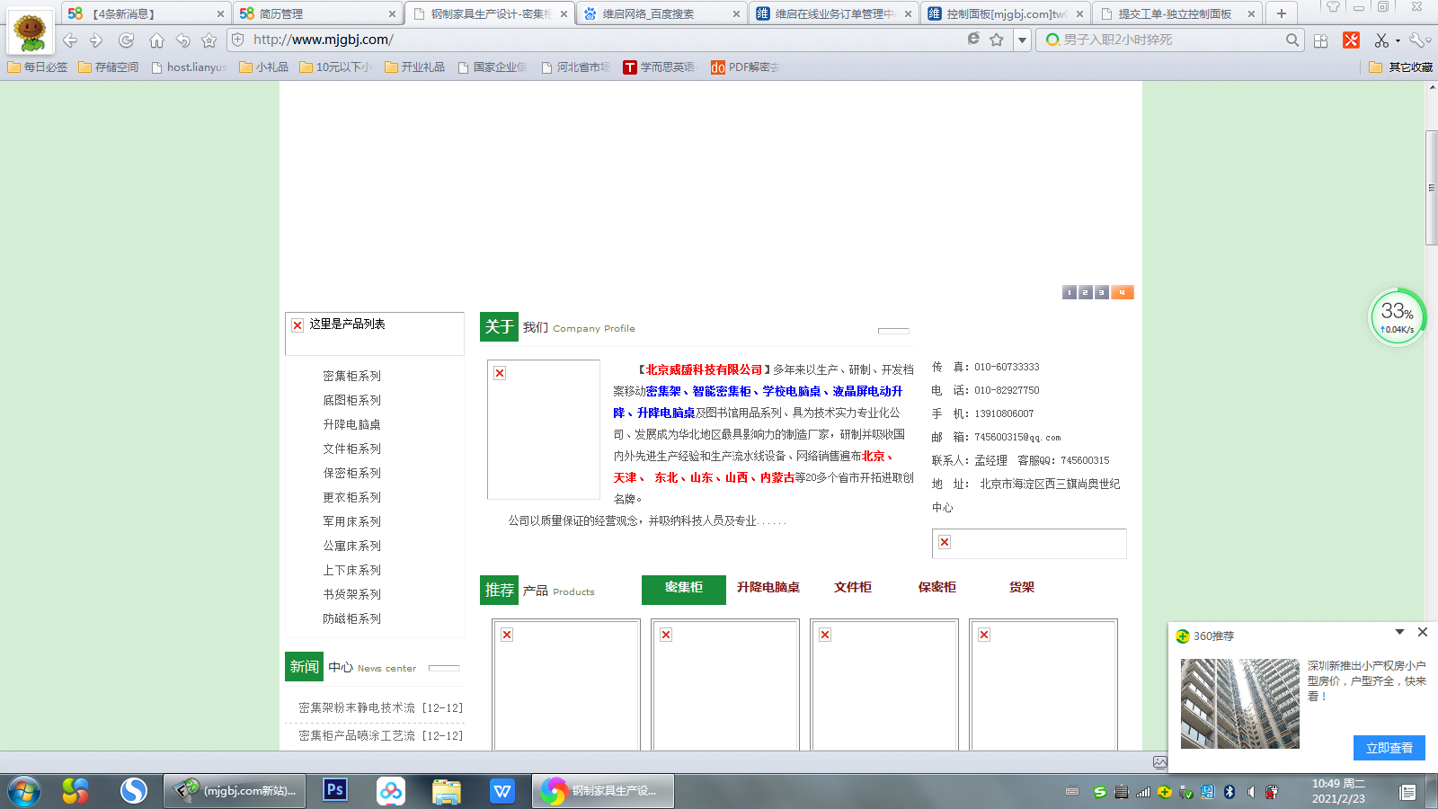Click the red extension icon in toolbar
This screenshot has height=809, width=1438.
click(1351, 40)
